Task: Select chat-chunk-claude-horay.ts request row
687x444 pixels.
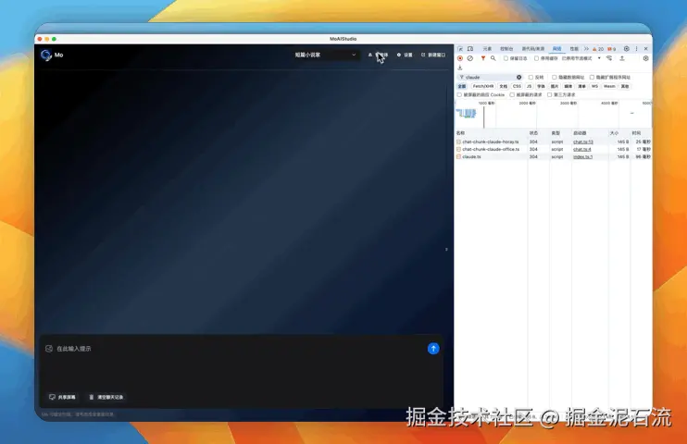Action: coord(554,142)
